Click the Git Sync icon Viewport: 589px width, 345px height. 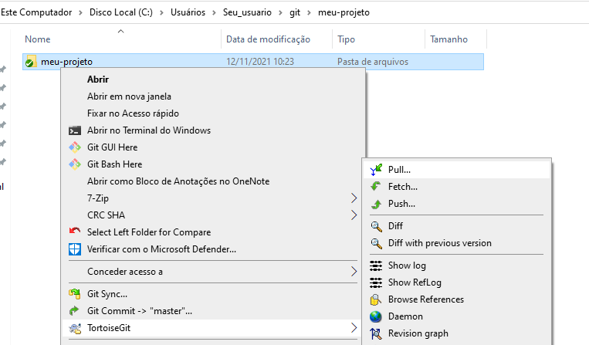point(74,294)
